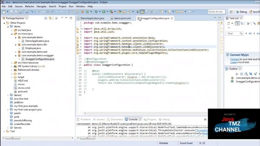Minimize the editor area

tap(215, 18)
